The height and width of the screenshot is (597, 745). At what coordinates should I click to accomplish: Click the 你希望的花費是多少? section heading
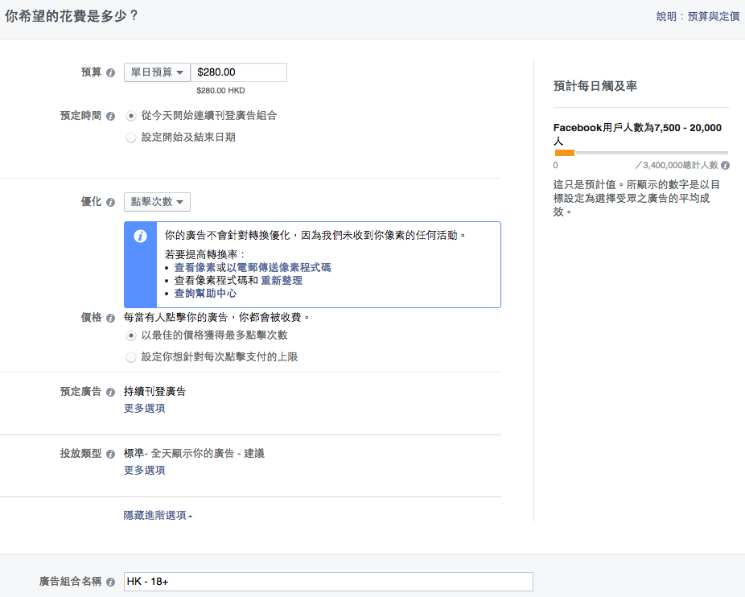click(72, 16)
